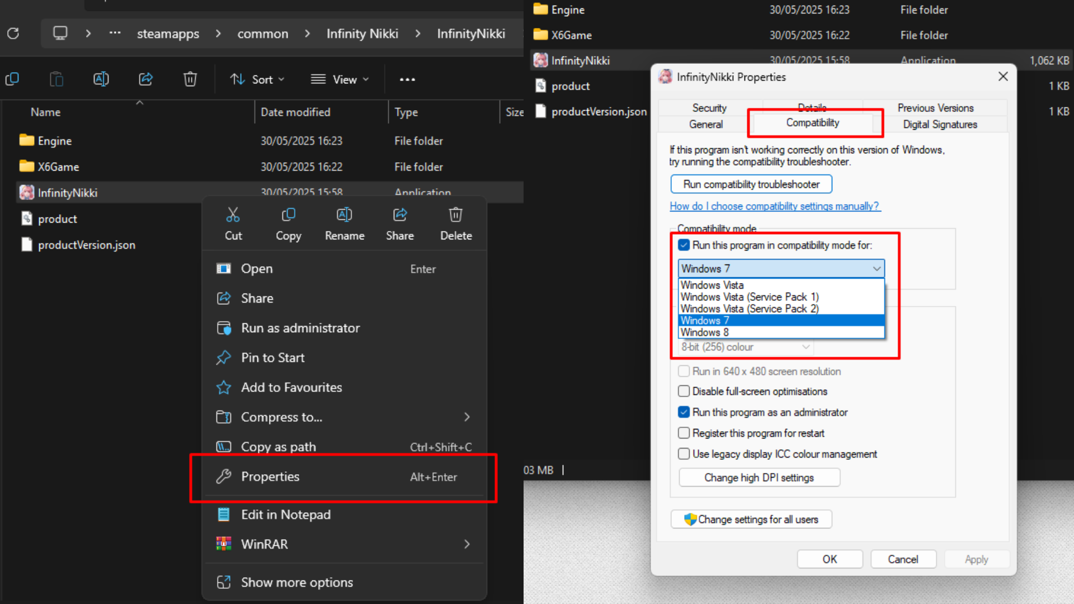
Task: Select Windows 8 from dropdown list
Action: (x=781, y=332)
